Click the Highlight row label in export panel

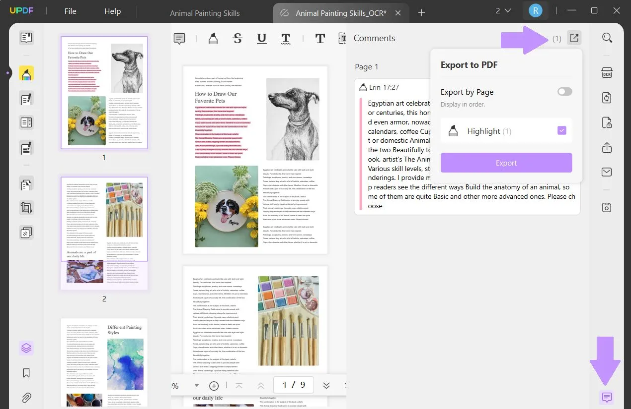(x=489, y=131)
